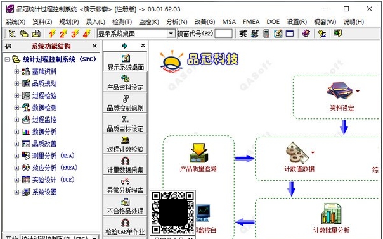Expand the 过程检验 tree node
Image resolution: width=383 pixels, height=239 pixels.
click(x=16, y=95)
